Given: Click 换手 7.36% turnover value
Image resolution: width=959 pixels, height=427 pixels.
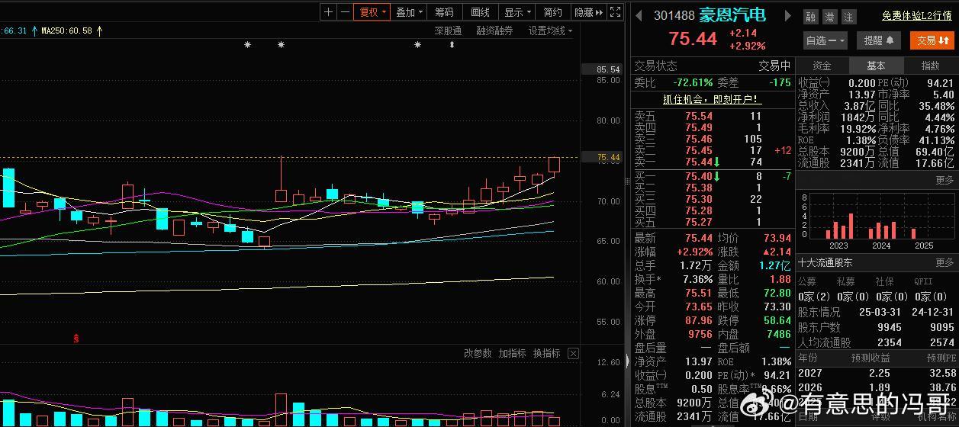Looking at the screenshot, I should (x=697, y=280).
